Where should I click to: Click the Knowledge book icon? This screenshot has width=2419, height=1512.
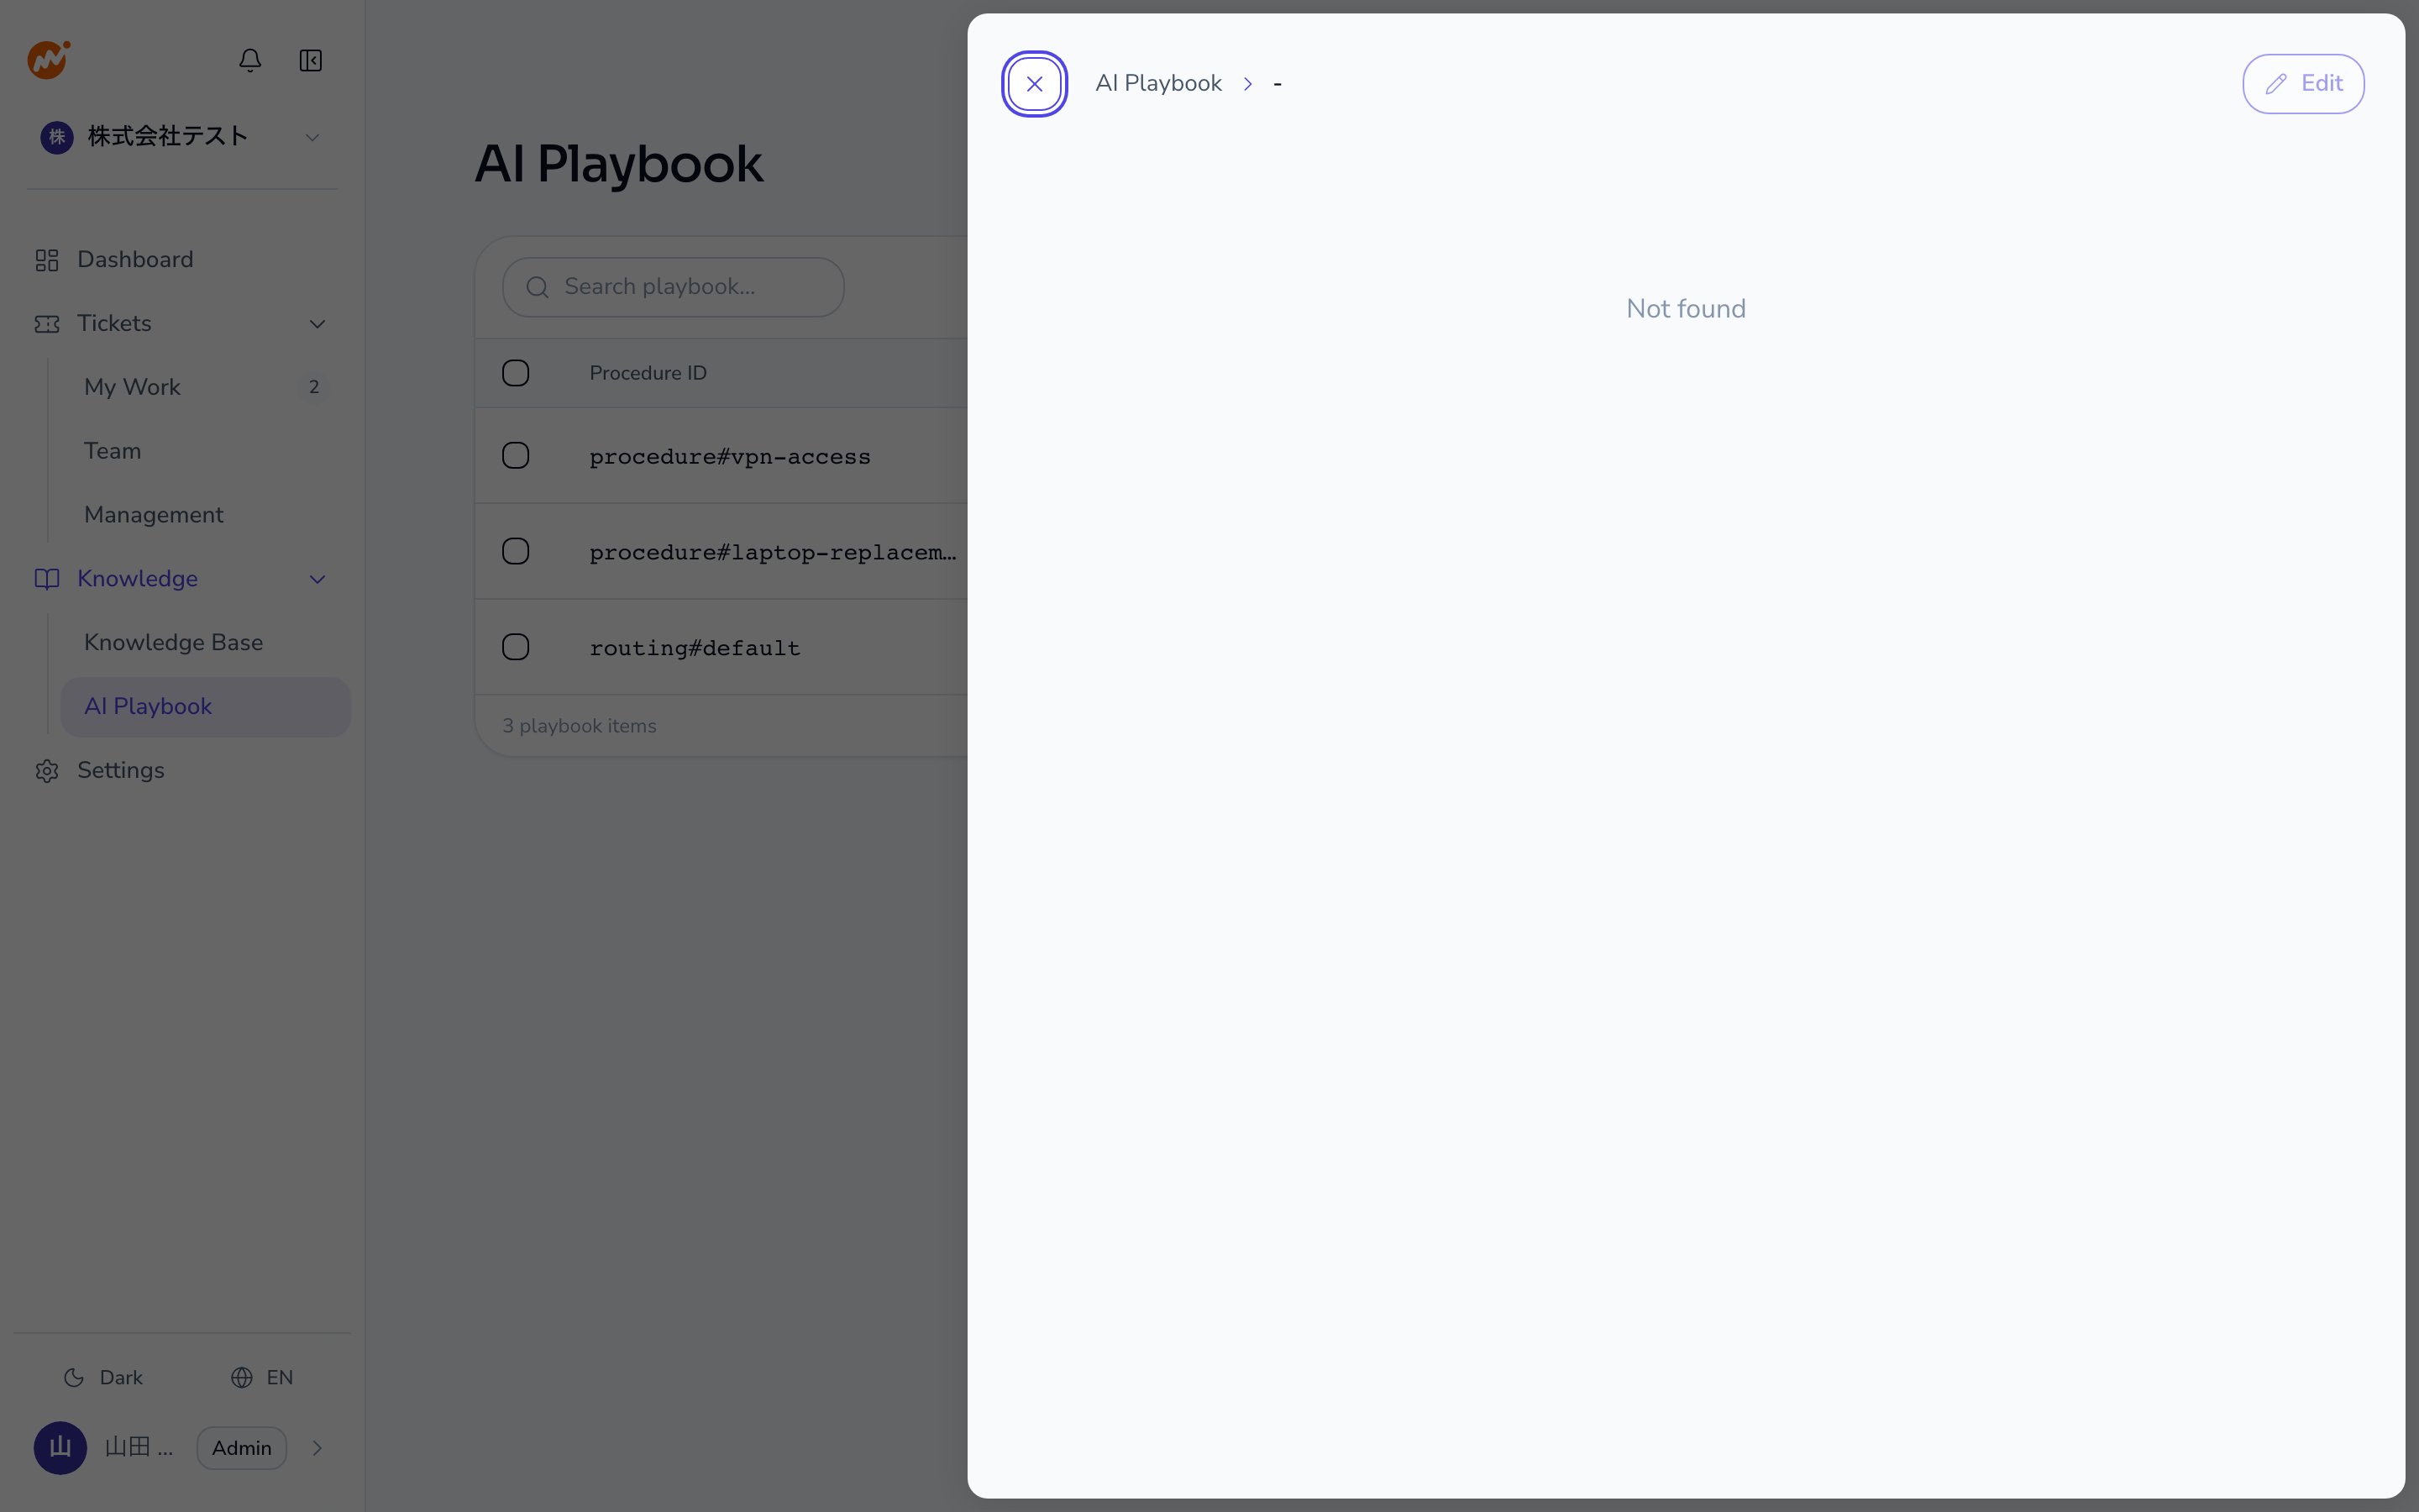coord(47,579)
